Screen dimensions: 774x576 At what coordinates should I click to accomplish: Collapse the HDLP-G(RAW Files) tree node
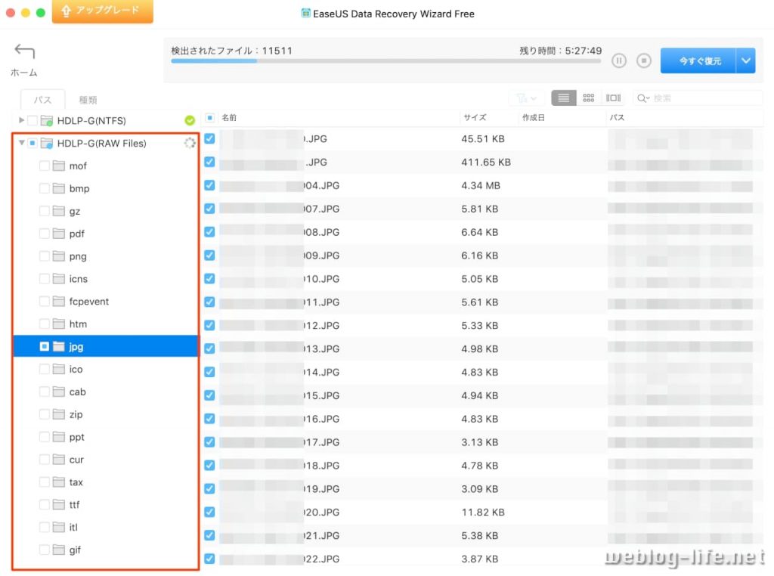(21, 143)
